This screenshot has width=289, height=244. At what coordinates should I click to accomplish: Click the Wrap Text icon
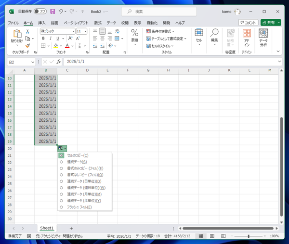[x=117, y=31]
